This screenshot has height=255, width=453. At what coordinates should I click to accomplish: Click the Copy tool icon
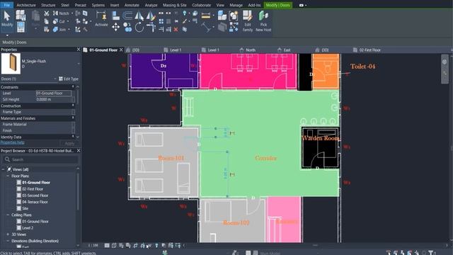(x=127, y=27)
